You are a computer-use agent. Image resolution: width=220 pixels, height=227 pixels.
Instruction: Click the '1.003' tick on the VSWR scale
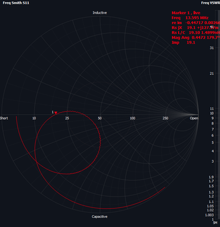pyautogui.click(x=210, y=215)
